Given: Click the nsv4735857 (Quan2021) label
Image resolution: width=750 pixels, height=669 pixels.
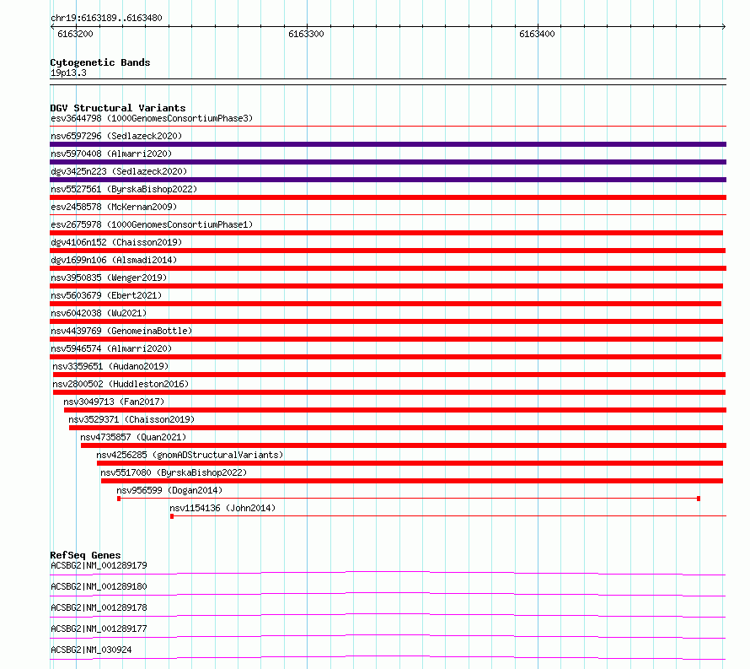Looking at the screenshot, I should [x=133, y=437].
